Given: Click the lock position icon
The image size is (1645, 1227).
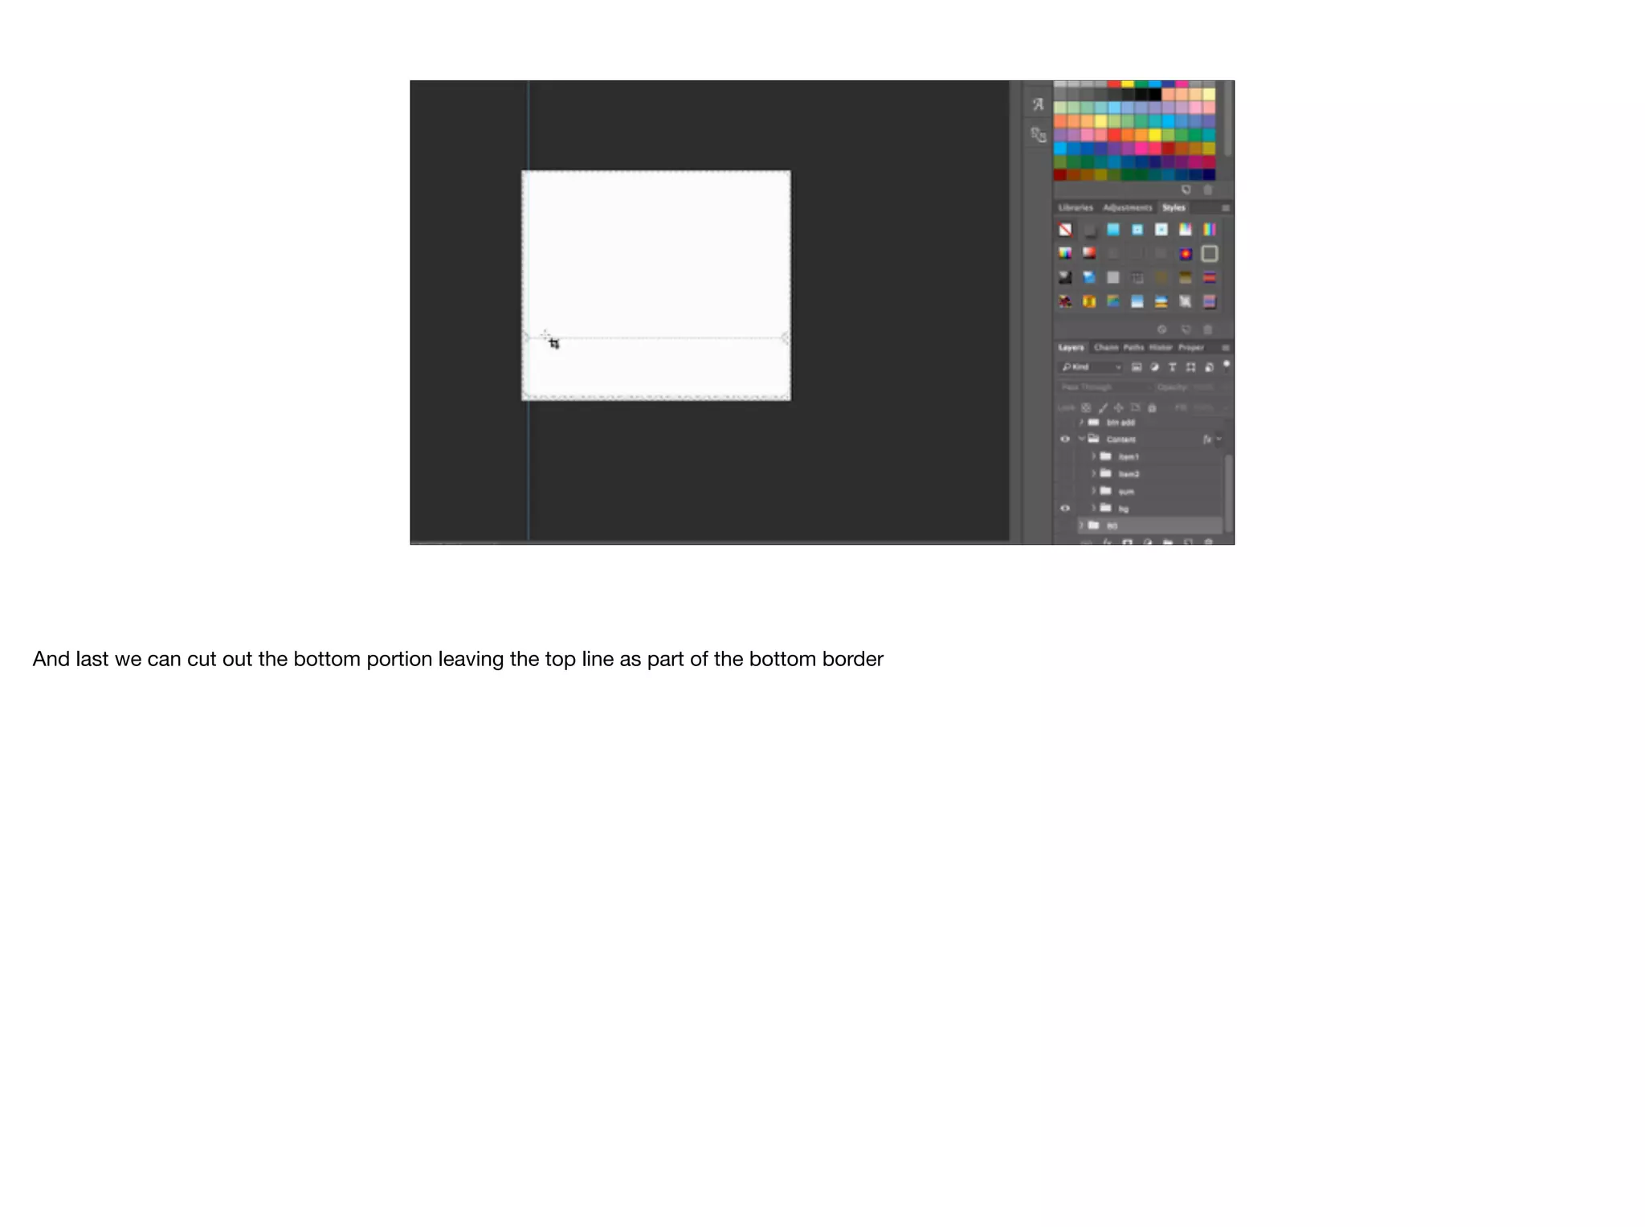Looking at the screenshot, I should tap(1119, 408).
